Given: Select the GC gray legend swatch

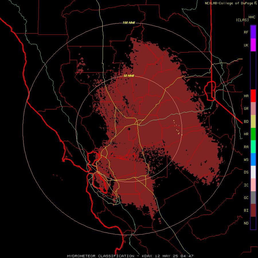Looking at the screenshot, I should pos(253,198).
